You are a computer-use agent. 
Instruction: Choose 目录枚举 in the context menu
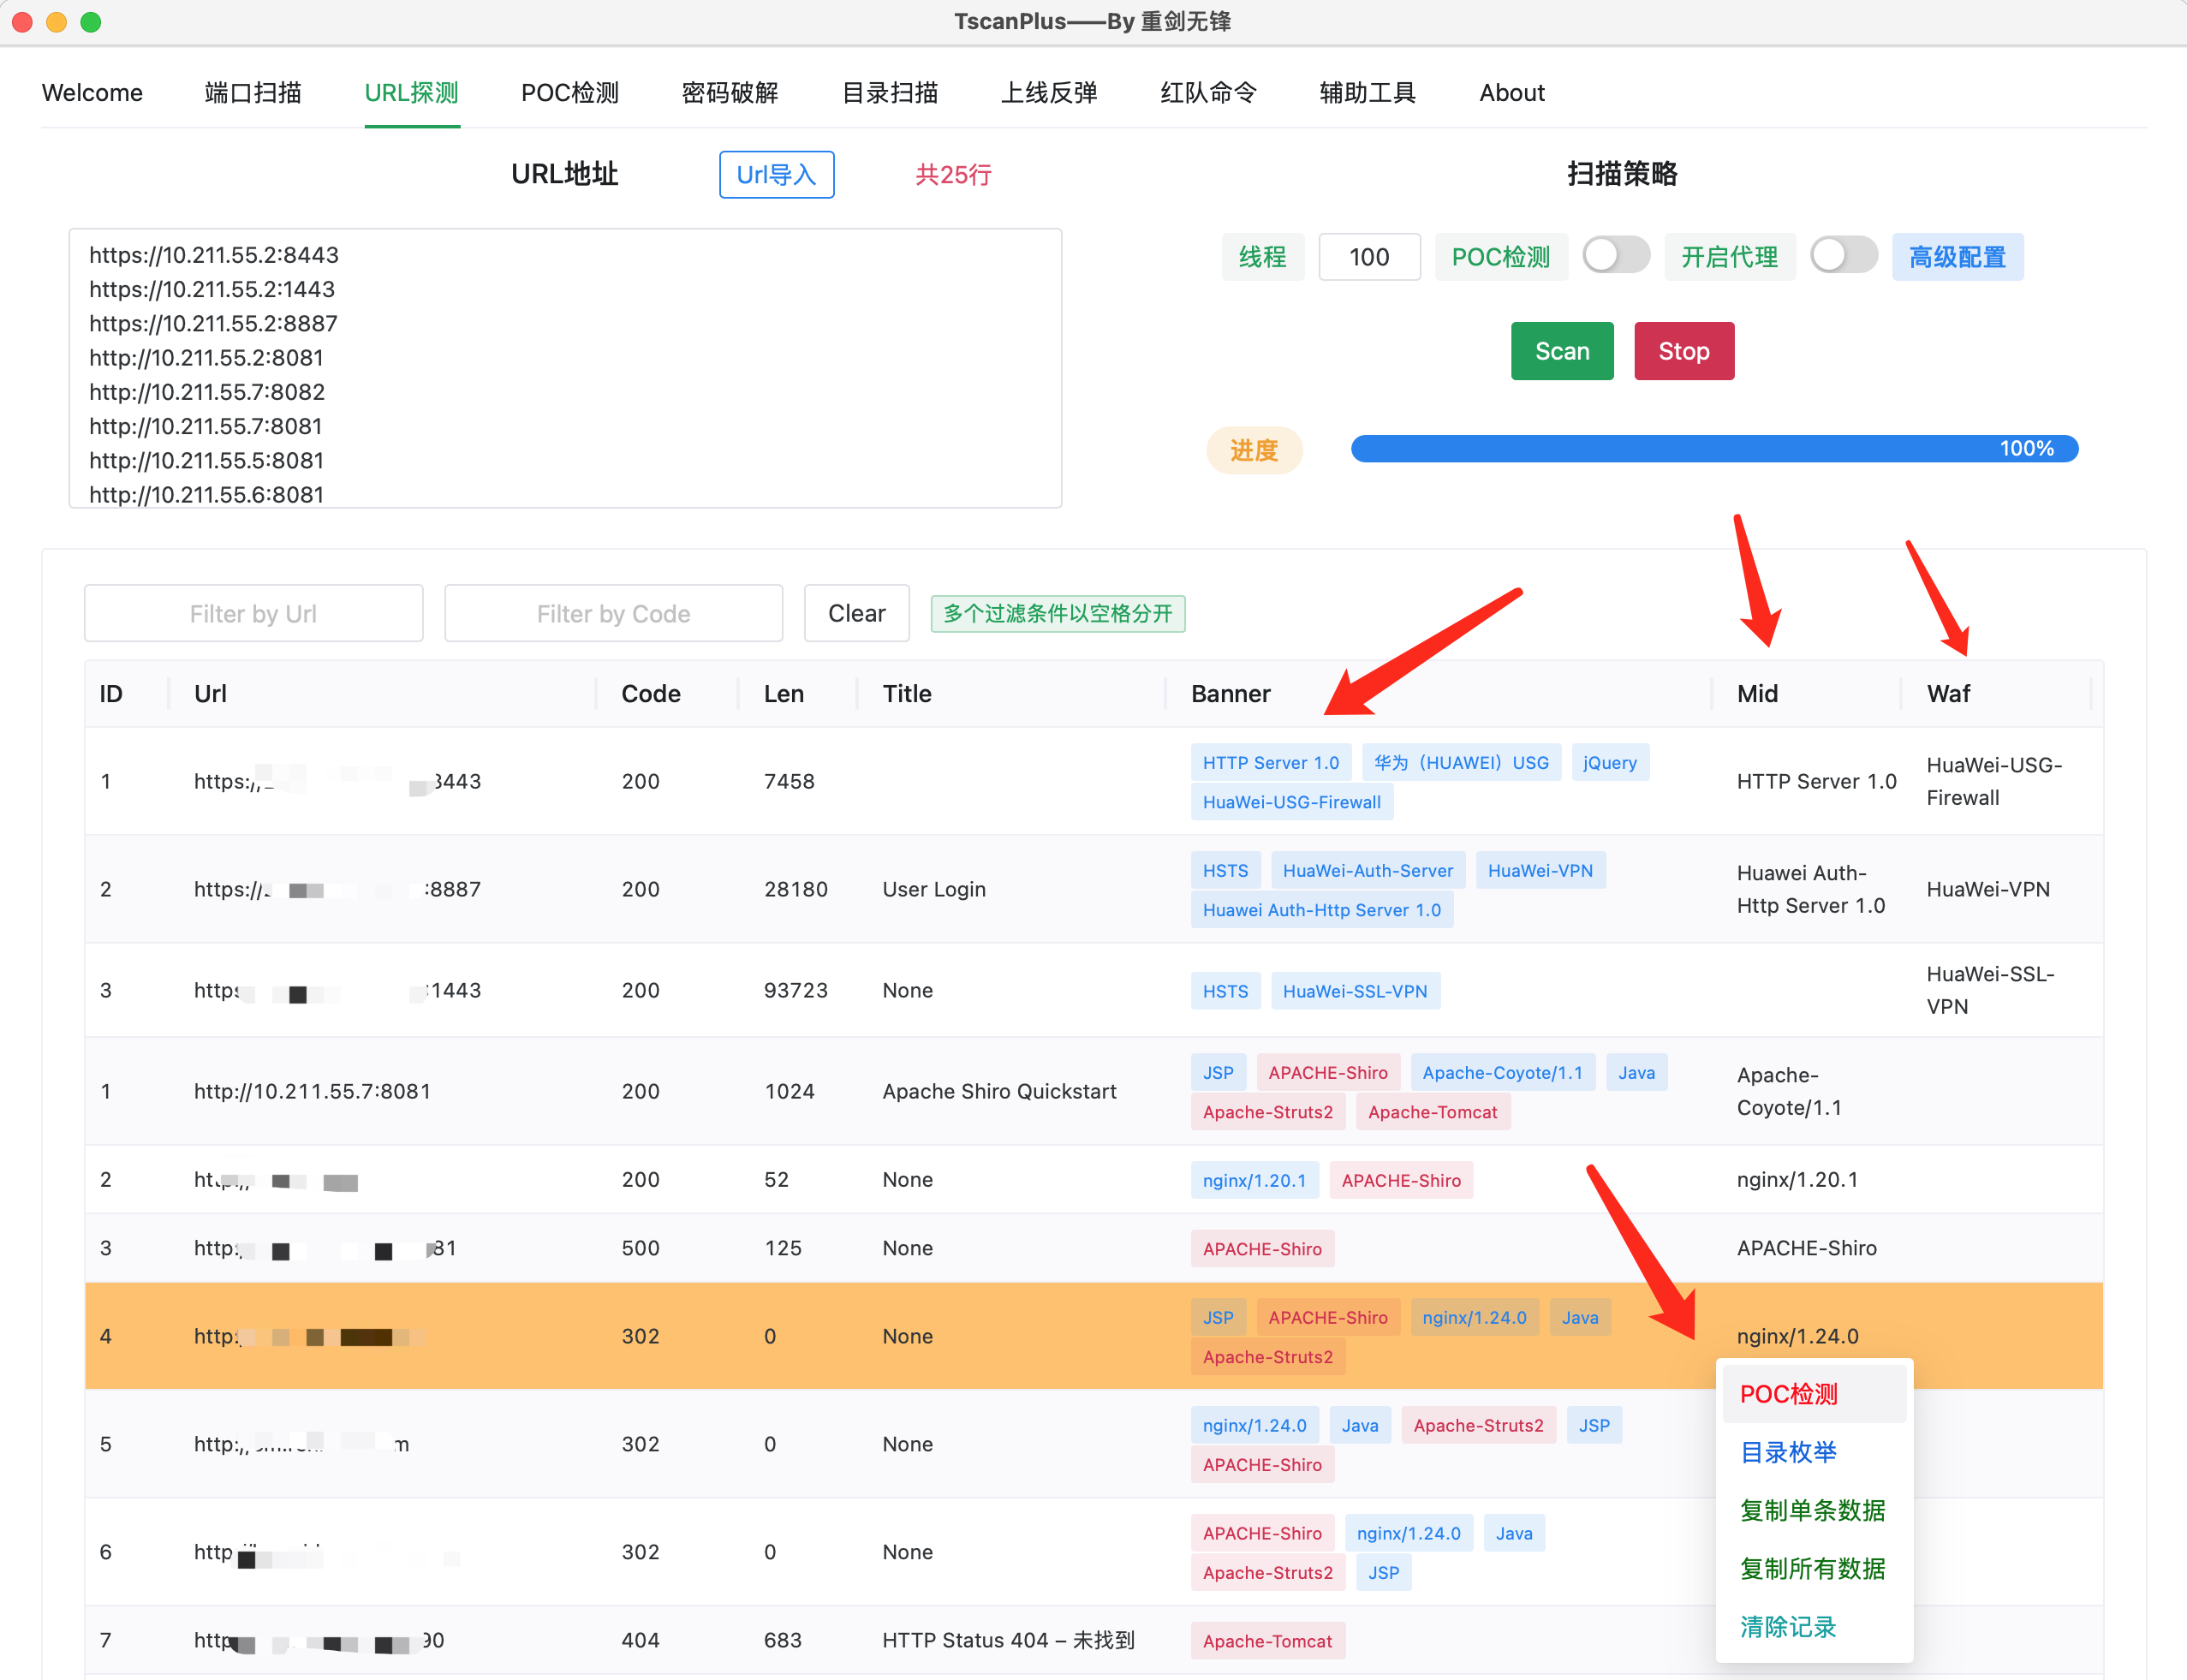(1788, 1452)
